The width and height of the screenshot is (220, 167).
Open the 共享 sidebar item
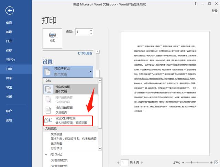[9, 78]
